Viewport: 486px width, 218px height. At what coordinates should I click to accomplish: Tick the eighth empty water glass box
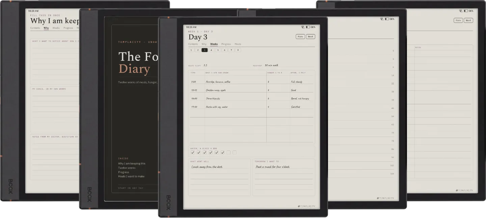click(235, 153)
